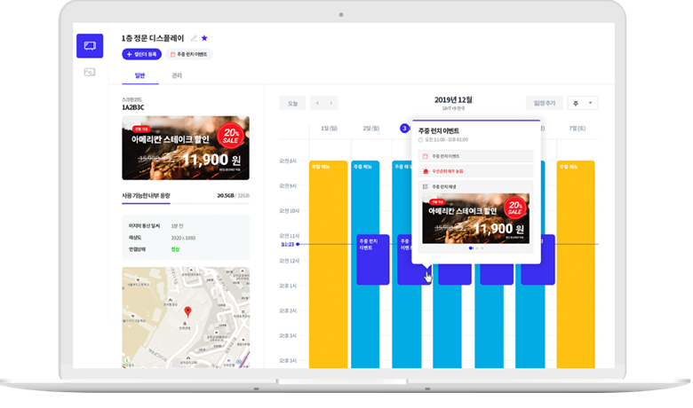This screenshot has width=693, height=408.
Task: Select first carousel dot in popup
Action: (471, 248)
